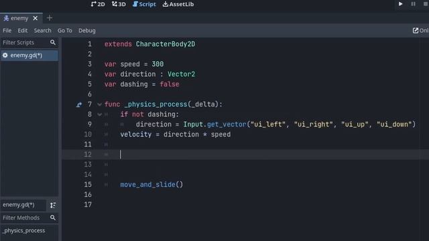
Task: Open the Edit menu
Action: coord(22,31)
